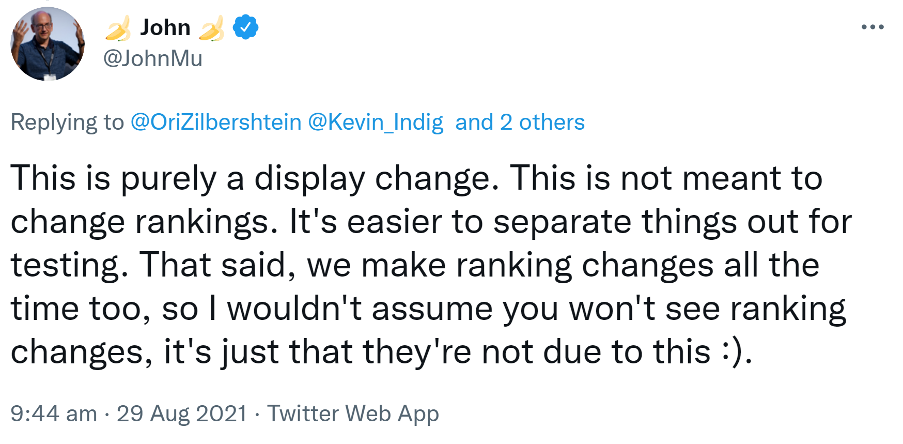Viewport: 903px width, 444px height.
Task: Click the banana emoji after the name John
Action: click(x=212, y=28)
